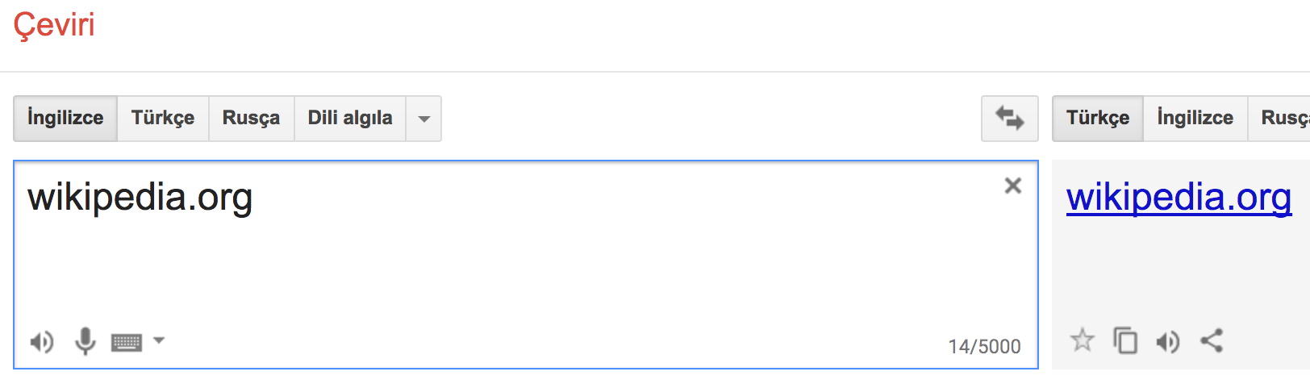The image size is (1310, 384).
Task: Select İngilizce as source language
Action: point(65,119)
